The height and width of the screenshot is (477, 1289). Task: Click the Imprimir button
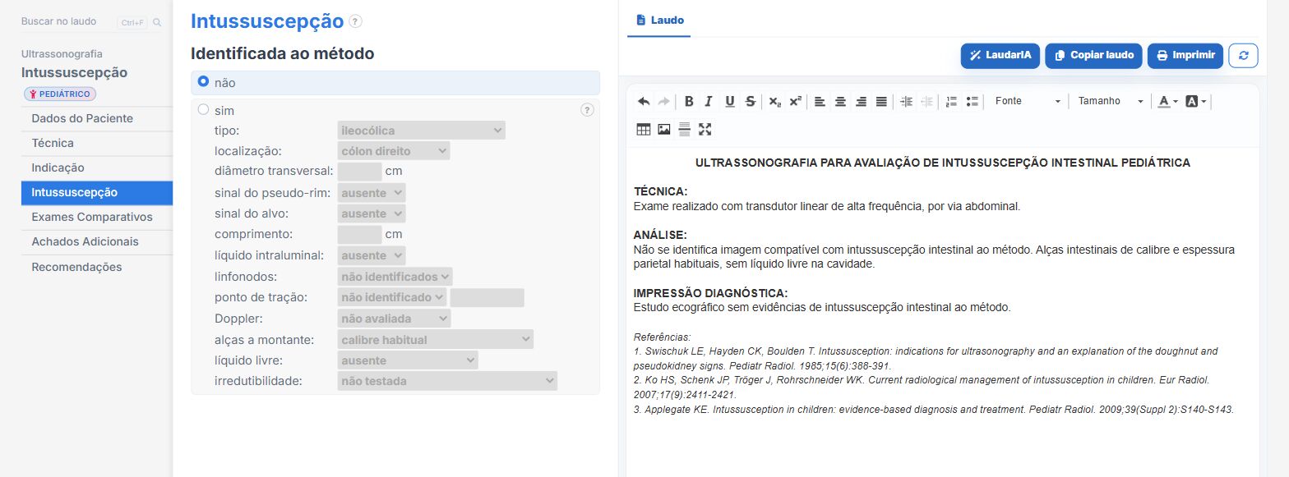click(1185, 55)
